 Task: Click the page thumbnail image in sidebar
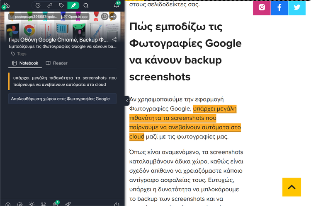62,28
